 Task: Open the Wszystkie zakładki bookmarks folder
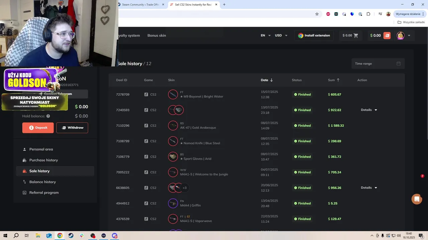411,22
